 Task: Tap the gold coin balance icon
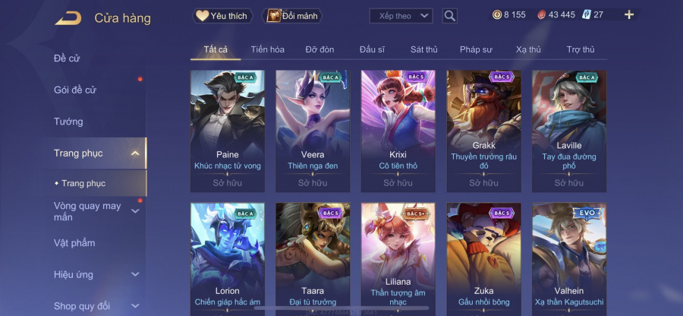pyautogui.click(x=497, y=15)
